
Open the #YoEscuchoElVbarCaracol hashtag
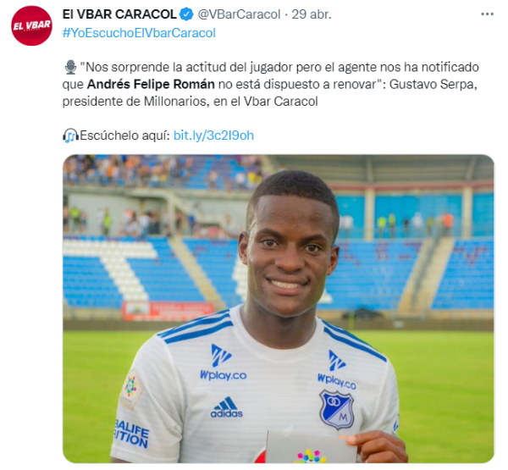pyautogui.click(x=139, y=33)
